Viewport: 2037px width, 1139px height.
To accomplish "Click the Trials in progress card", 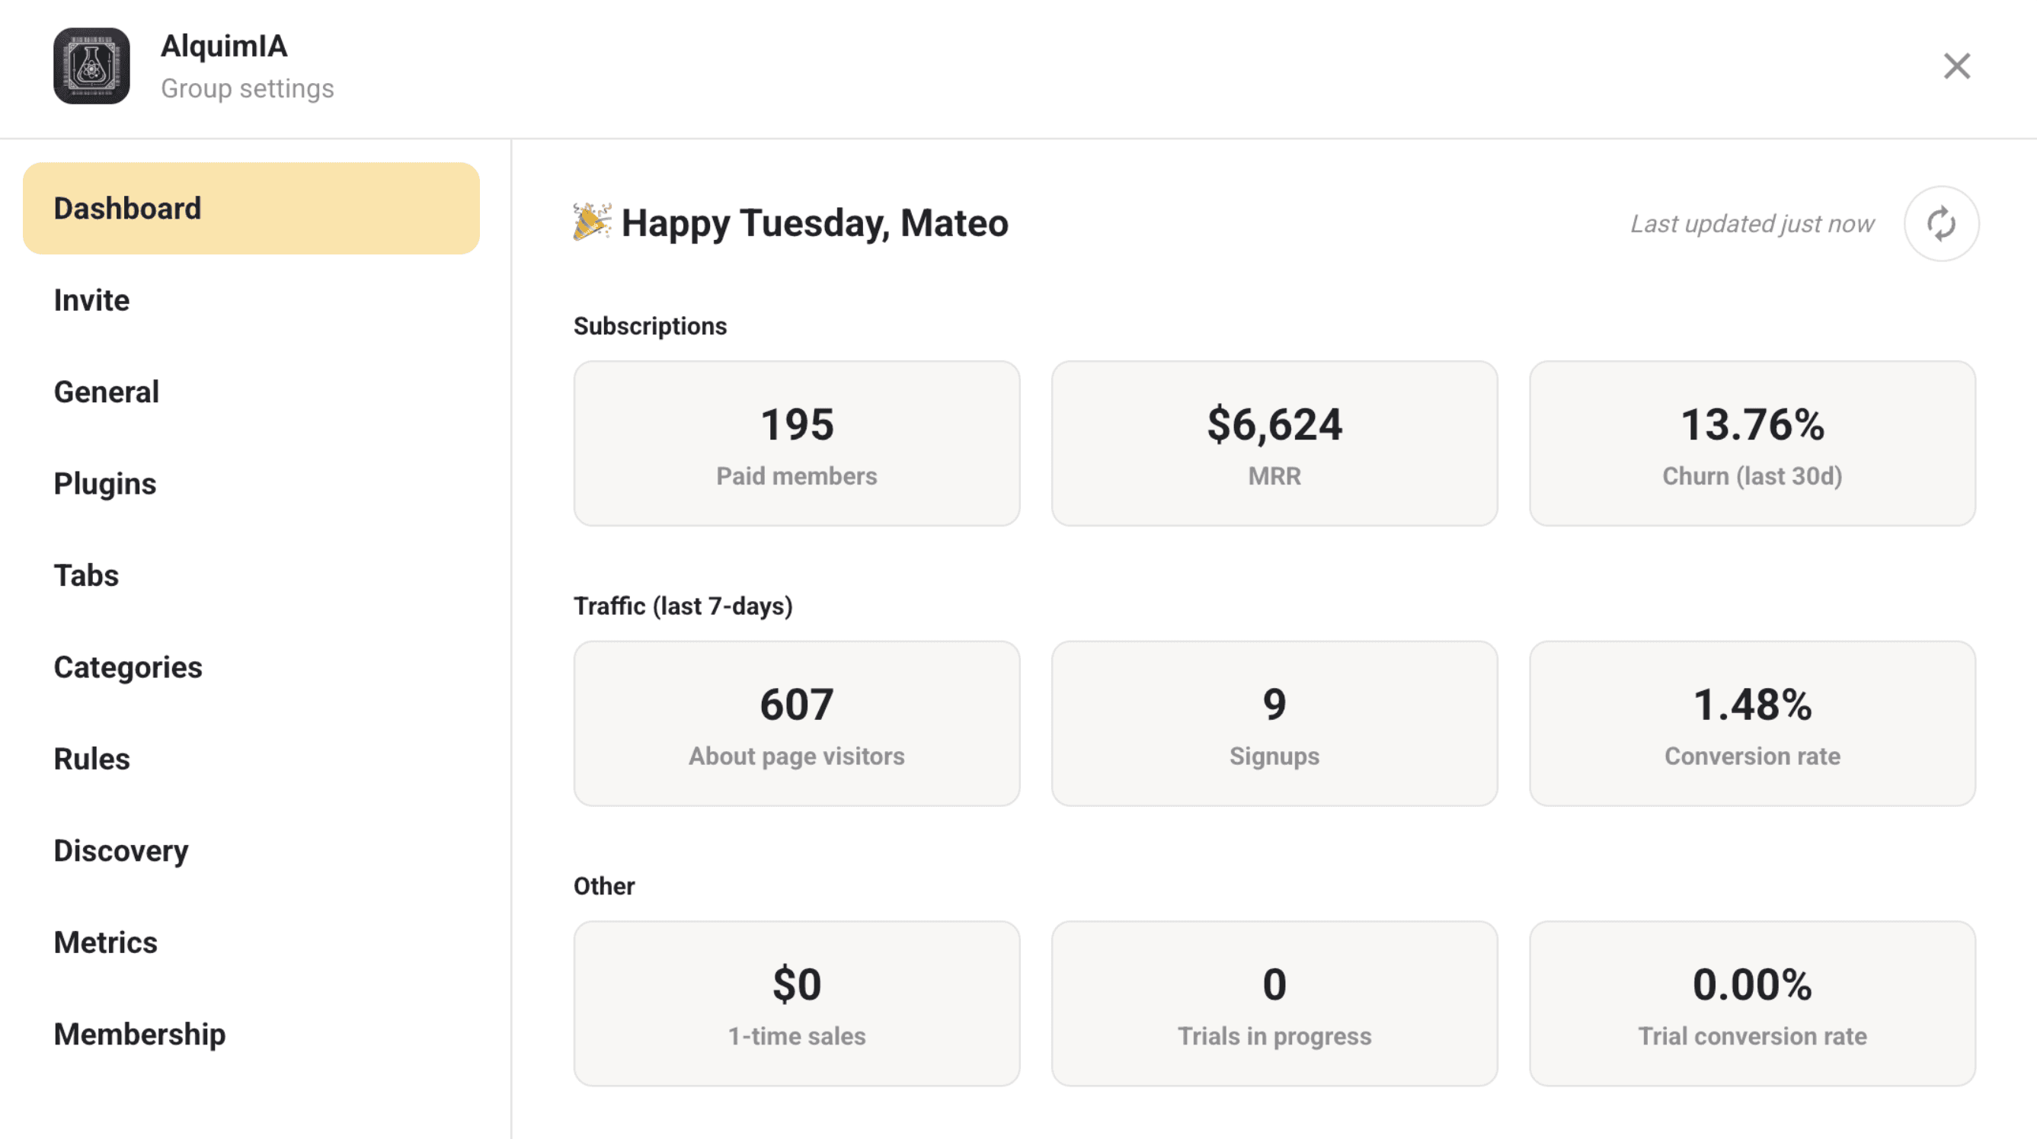I will pos(1274,1003).
